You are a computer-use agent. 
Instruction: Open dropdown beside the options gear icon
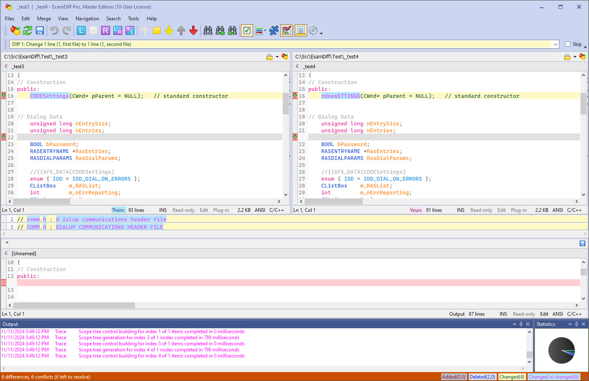coord(321,33)
